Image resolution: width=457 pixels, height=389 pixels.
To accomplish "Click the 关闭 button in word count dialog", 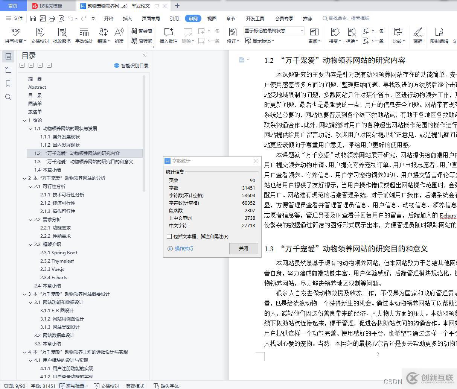I will [244, 249].
